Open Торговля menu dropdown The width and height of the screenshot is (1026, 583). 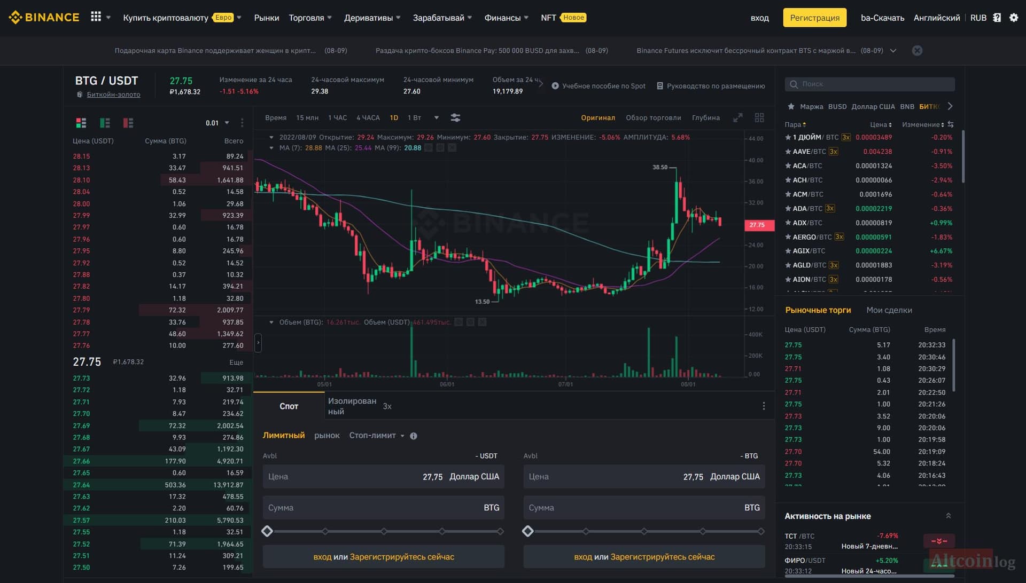point(310,18)
